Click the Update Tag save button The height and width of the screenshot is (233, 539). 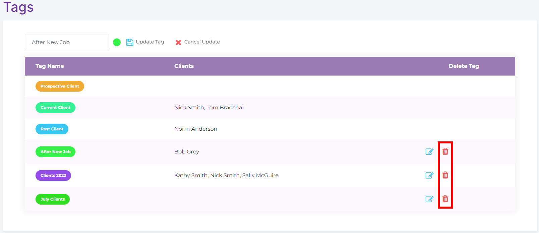point(145,42)
